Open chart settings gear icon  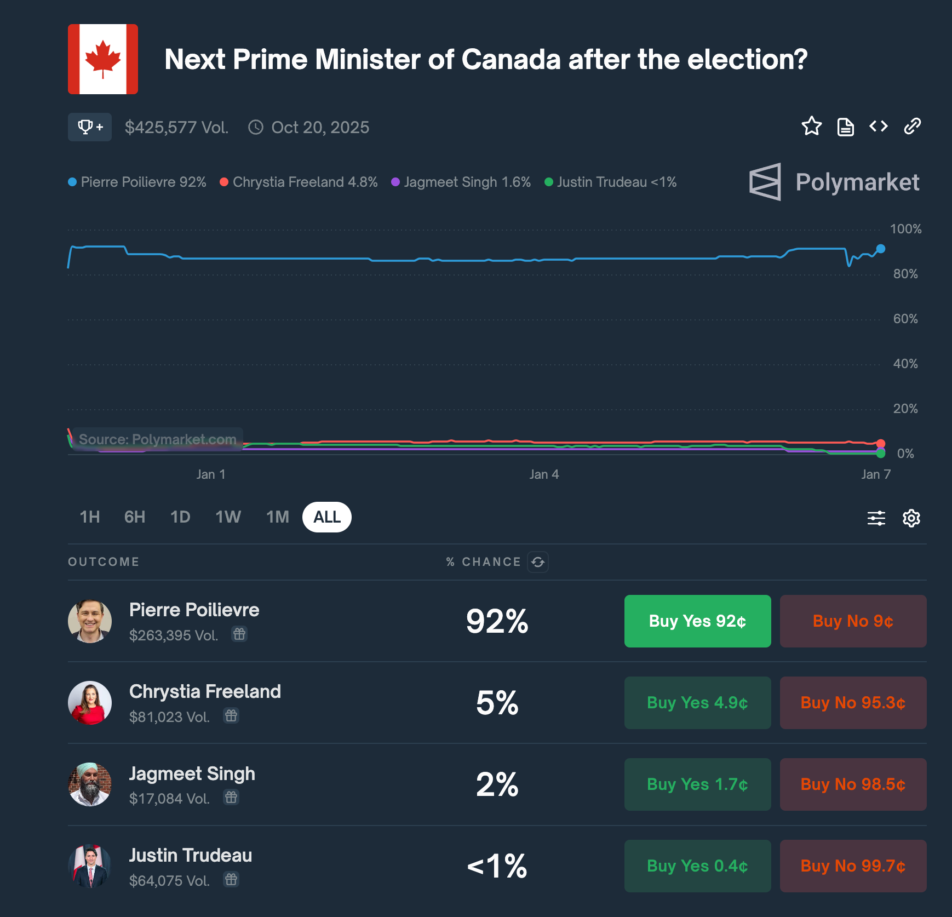(x=911, y=518)
